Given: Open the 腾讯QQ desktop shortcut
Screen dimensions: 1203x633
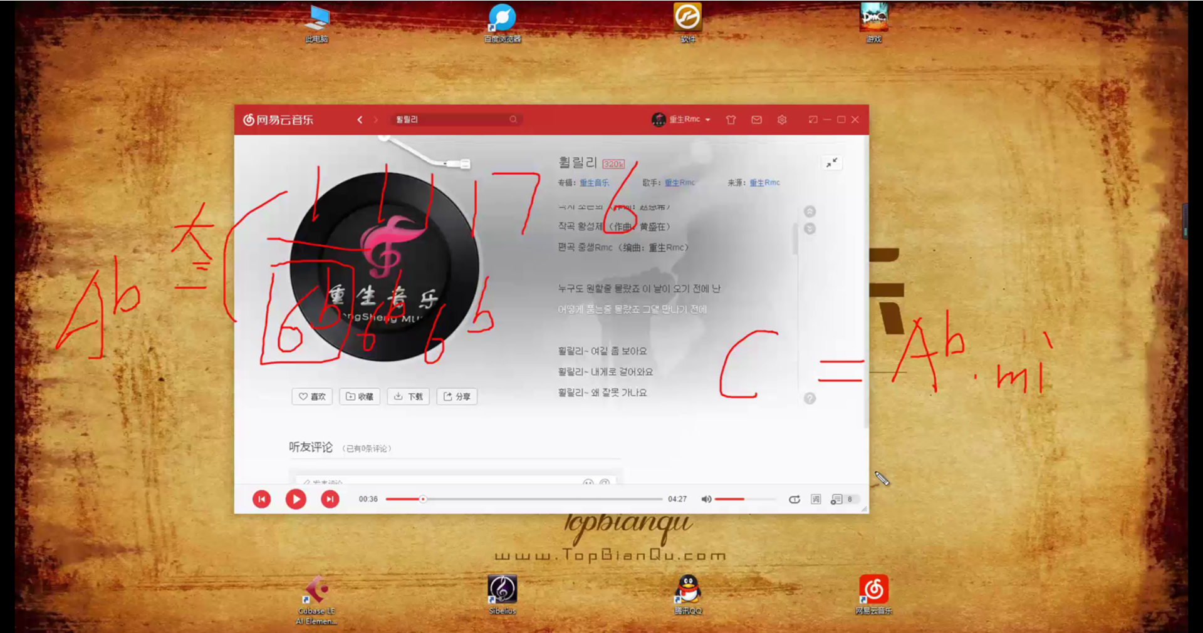Looking at the screenshot, I should [688, 595].
